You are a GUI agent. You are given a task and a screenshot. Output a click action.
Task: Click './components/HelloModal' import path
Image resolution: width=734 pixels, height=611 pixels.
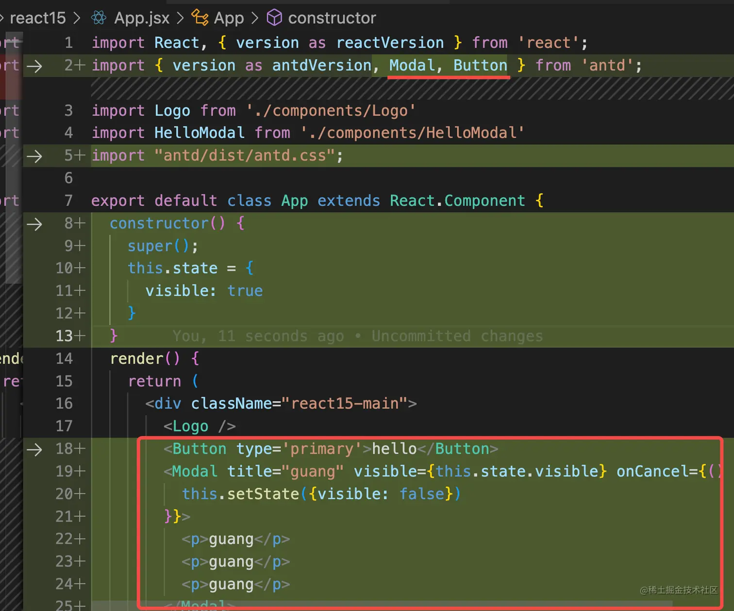click(x=412, y=132)
